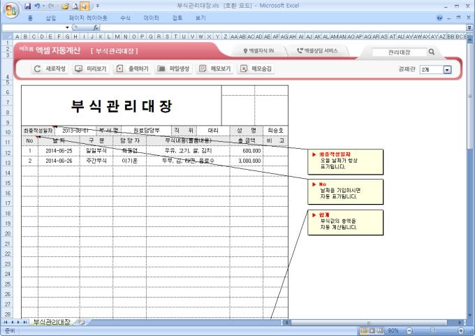The image size is (475, 336).
Task: Open the 엑셀지식 IN tab
Action: point(258,51)
